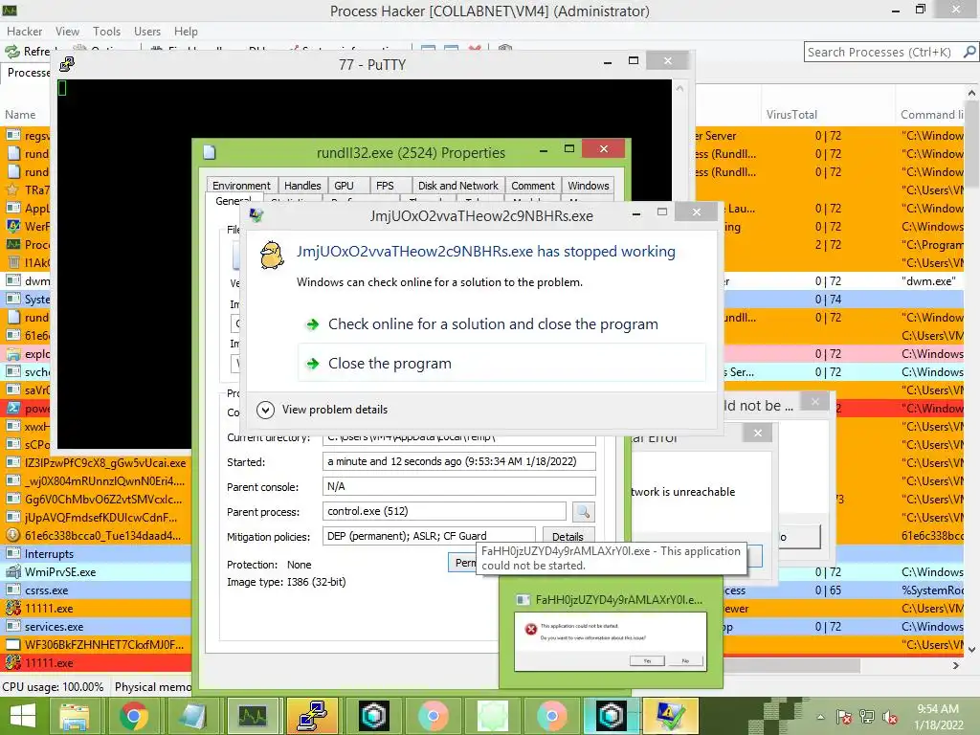This screenshot has width=980, height=735.
Task: Select the 61e6c338bcca0_Tue134daad4 process row
Action: 97,536
